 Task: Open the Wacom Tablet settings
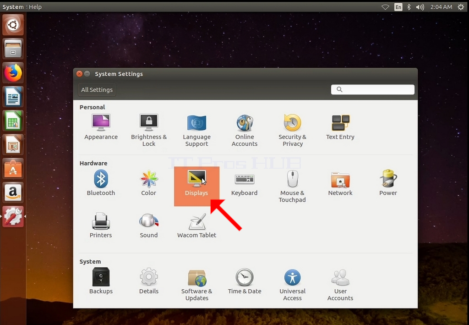[x=196, y=226]
